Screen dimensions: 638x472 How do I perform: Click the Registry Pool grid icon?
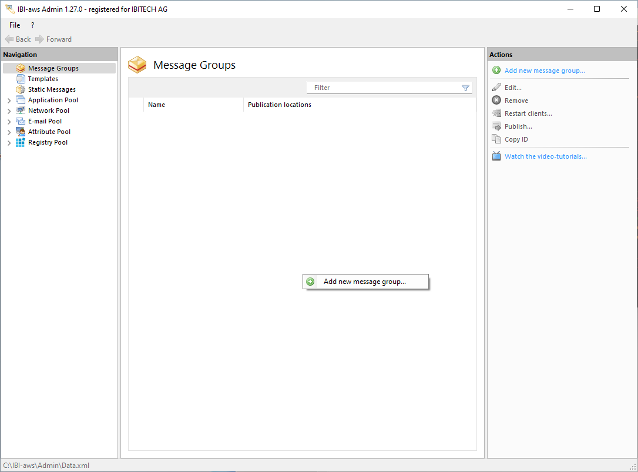click(x=21, y=142)
